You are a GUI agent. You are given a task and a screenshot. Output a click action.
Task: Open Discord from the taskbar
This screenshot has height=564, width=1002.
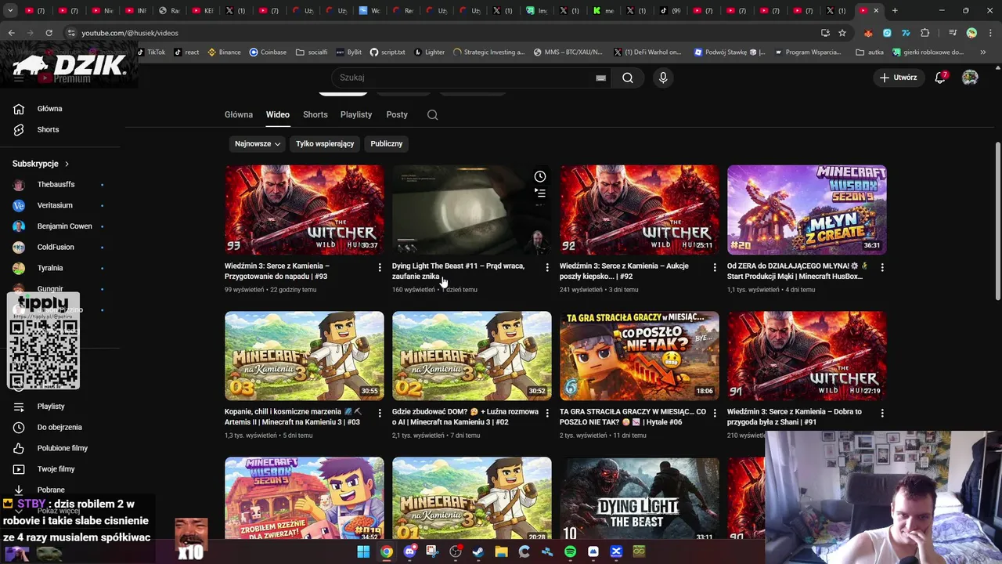(x=409, y=551)
